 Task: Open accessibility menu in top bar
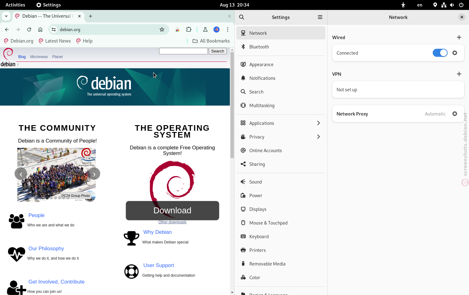coord(403,5)
